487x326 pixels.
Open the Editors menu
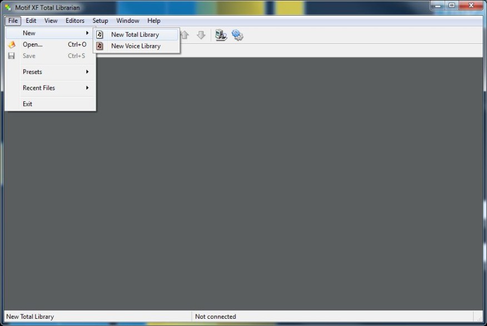point(75,21)
